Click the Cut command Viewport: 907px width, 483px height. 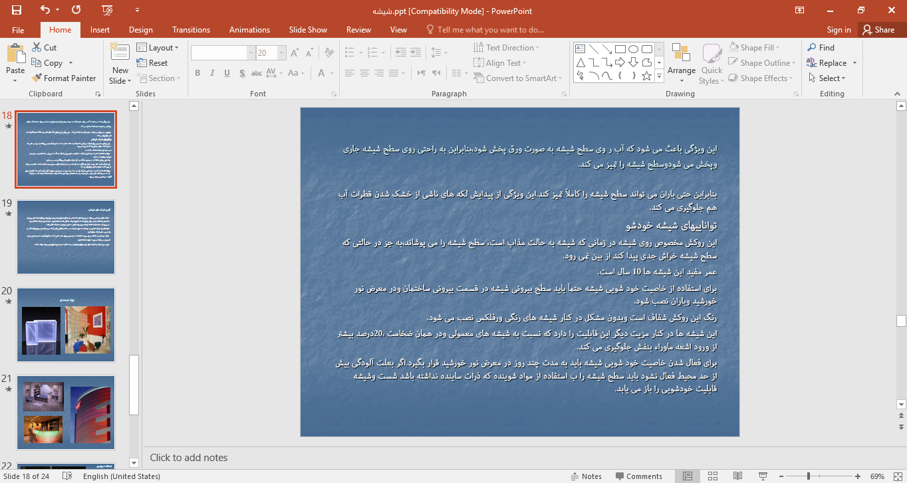[45, 48]
